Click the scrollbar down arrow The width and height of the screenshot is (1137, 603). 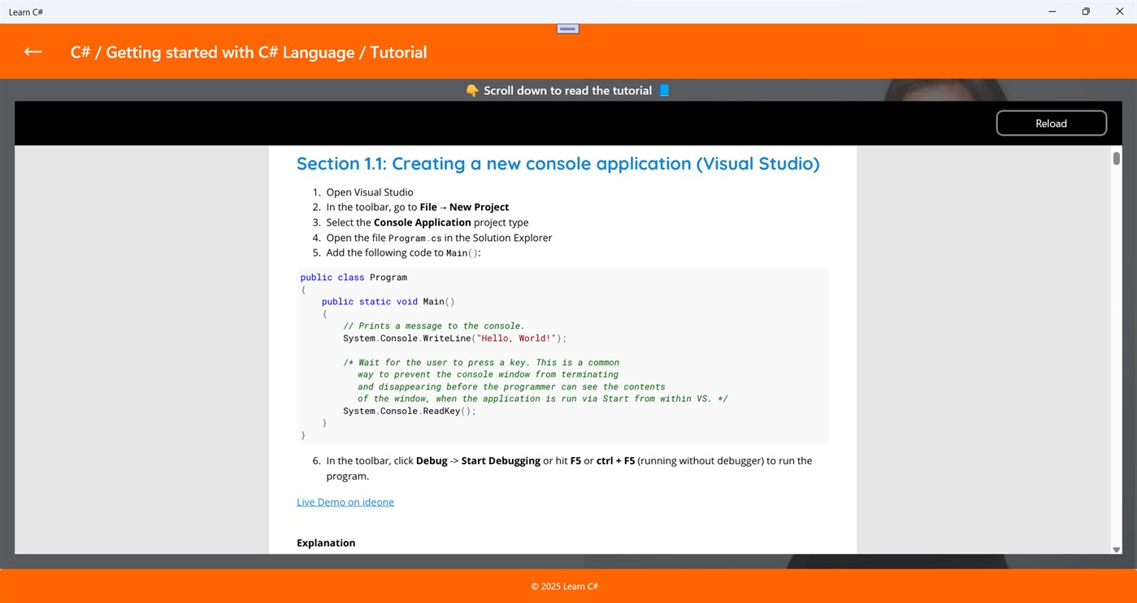point(1116,549)
